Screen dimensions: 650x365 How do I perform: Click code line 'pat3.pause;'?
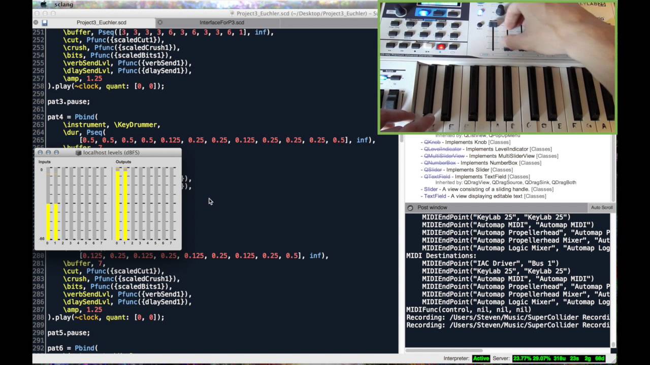pos(69,101)
